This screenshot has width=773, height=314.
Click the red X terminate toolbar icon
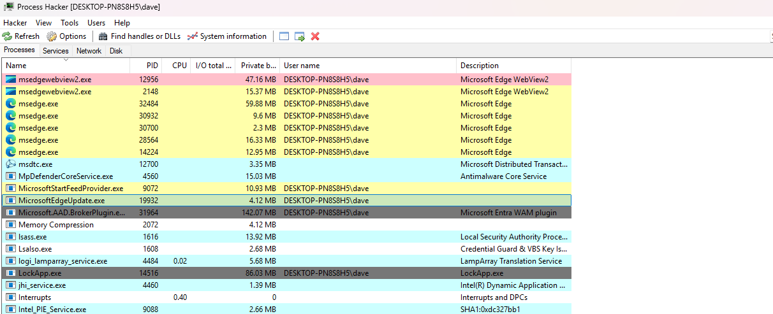(315, 36)
